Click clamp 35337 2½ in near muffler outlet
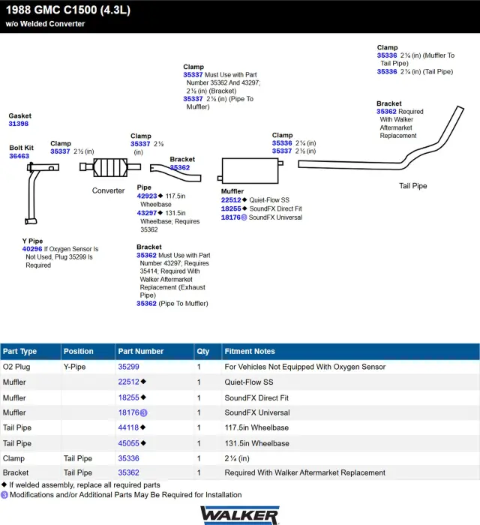 point(282,151)
